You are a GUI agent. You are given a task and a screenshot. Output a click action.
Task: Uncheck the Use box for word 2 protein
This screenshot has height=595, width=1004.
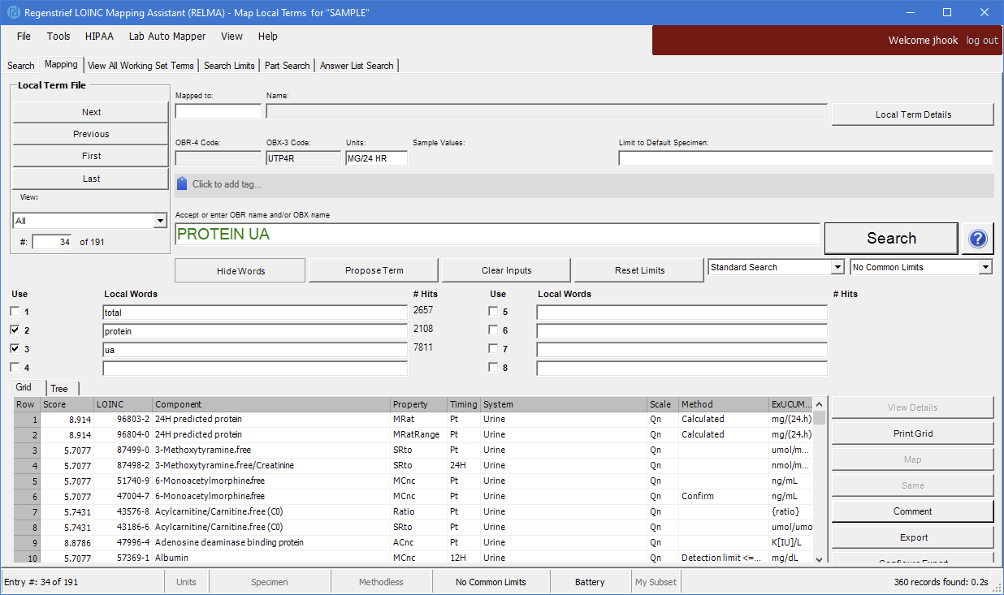15,330
